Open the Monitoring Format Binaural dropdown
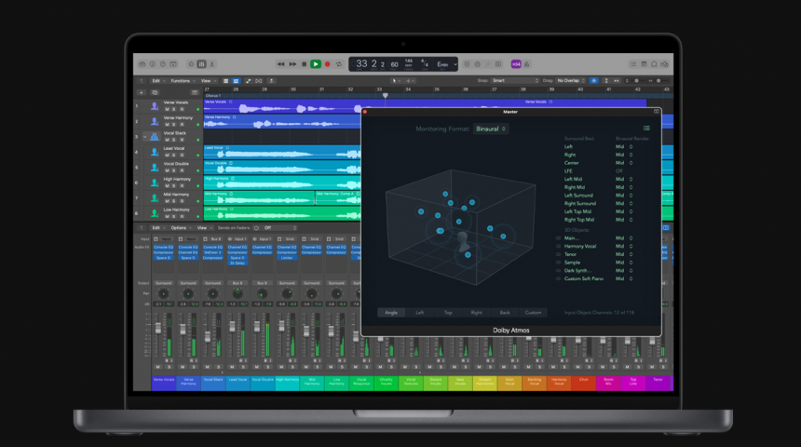Image resolution: width=801 pixels, height=447 pixels. click(491, 129)
